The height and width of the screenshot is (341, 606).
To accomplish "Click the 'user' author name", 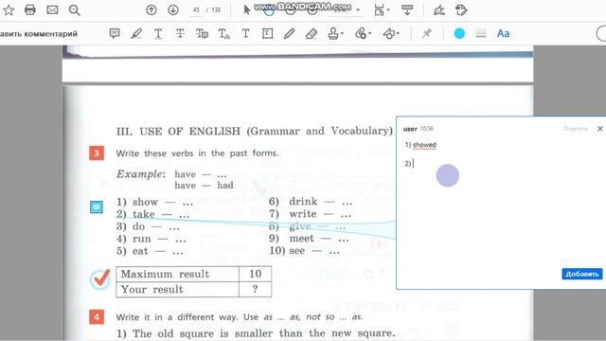I will 410,129.
